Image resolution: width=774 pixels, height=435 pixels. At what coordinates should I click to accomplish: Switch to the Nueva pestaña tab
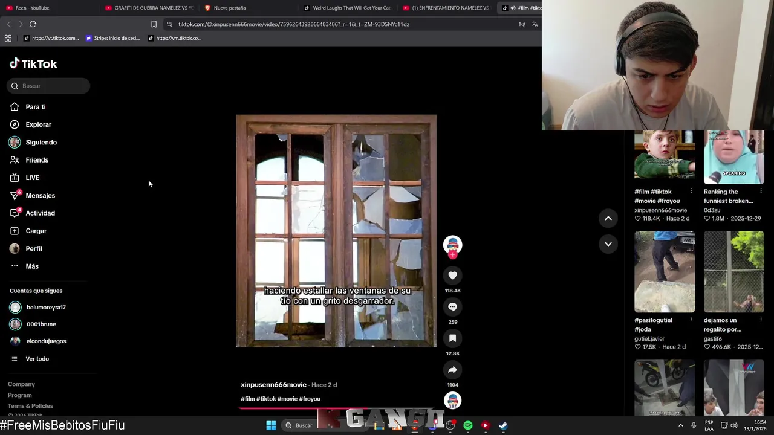click(248, 8)
